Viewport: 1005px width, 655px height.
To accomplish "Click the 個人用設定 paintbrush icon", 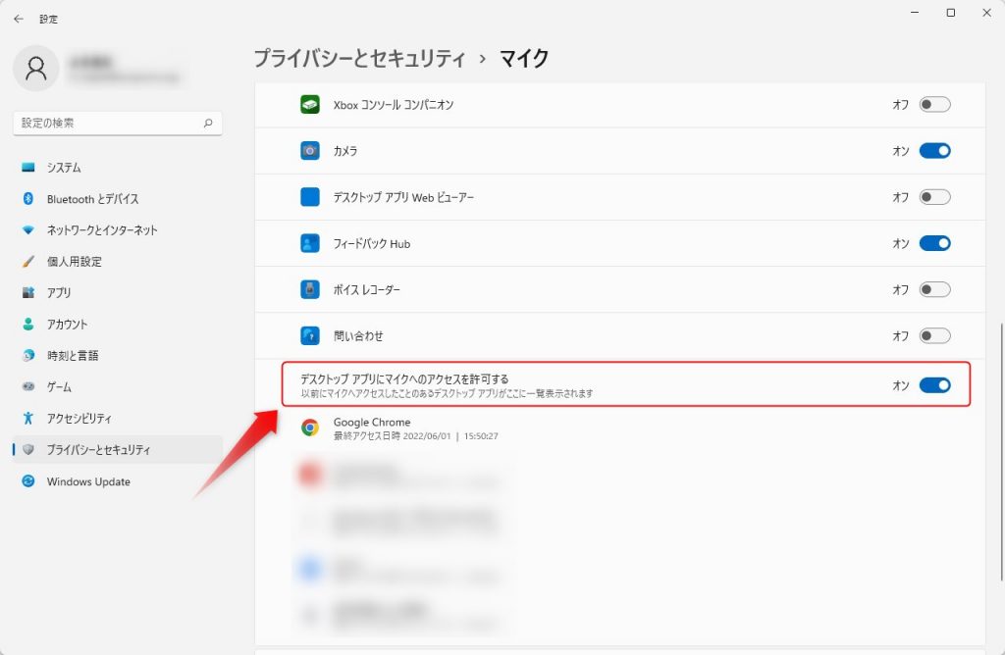I will point(28,261).
